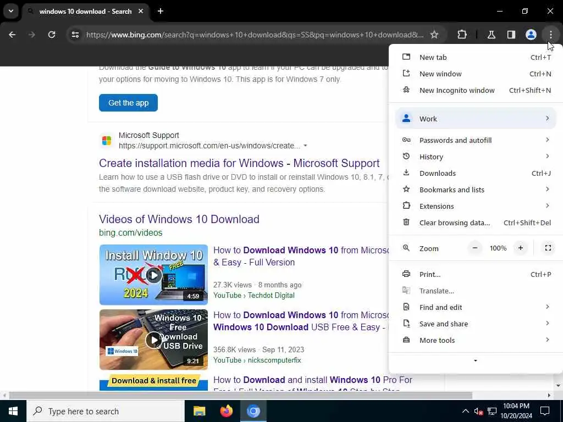Increase zoom with the plus button
This screenshot has width=563, height=422.
(x=521, y=248)
